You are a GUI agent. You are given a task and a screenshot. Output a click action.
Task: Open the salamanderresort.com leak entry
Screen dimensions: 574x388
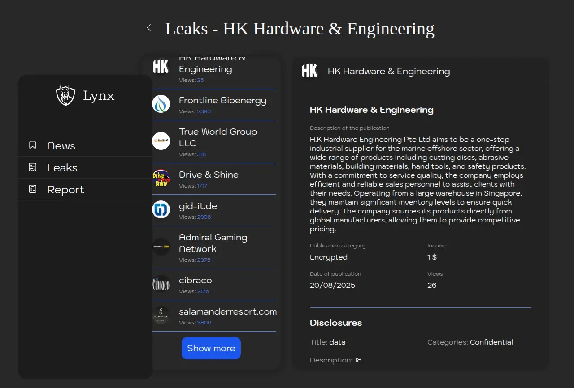point(227,311)
